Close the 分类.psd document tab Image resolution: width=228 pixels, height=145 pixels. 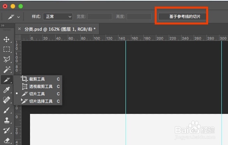click(19, 29)
